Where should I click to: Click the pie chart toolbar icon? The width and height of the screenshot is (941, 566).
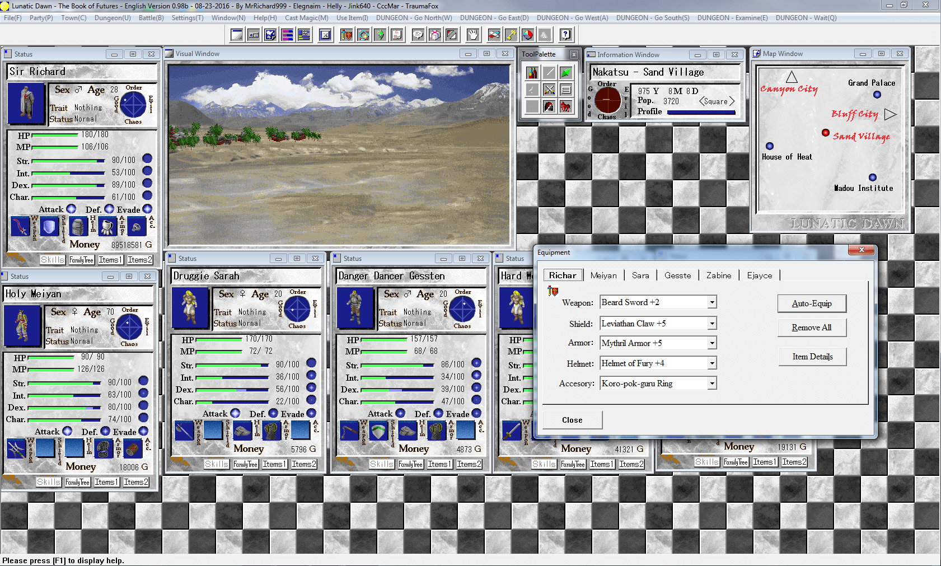[x=527, y=35]
